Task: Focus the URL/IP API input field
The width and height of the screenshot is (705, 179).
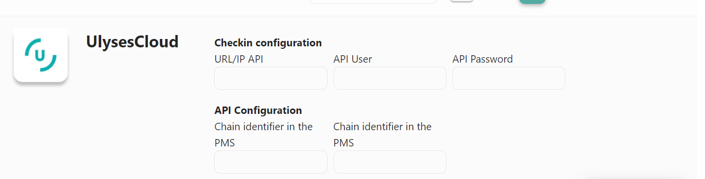Action: tap(271, 78)
